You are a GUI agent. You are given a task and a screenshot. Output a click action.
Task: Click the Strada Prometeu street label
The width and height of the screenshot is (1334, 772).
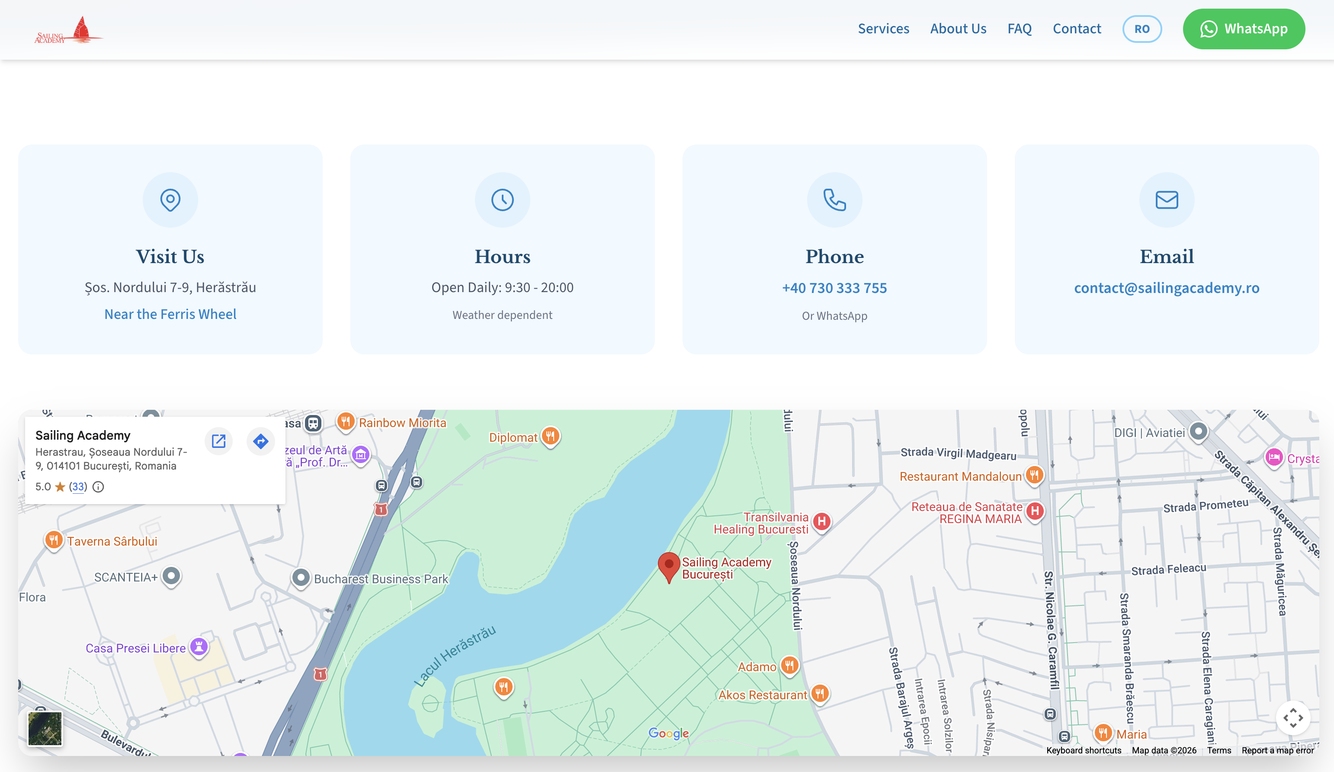1206,506
